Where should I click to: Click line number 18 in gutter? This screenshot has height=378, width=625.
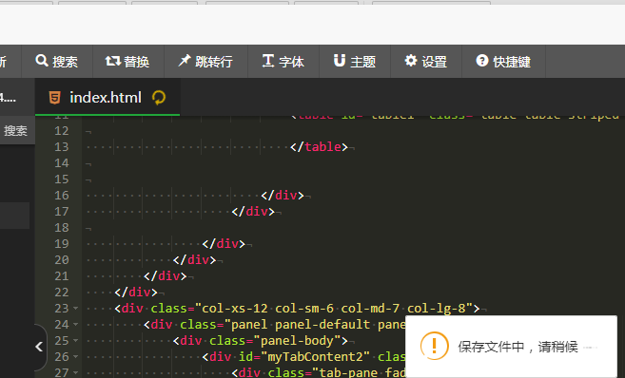[62, 228]
